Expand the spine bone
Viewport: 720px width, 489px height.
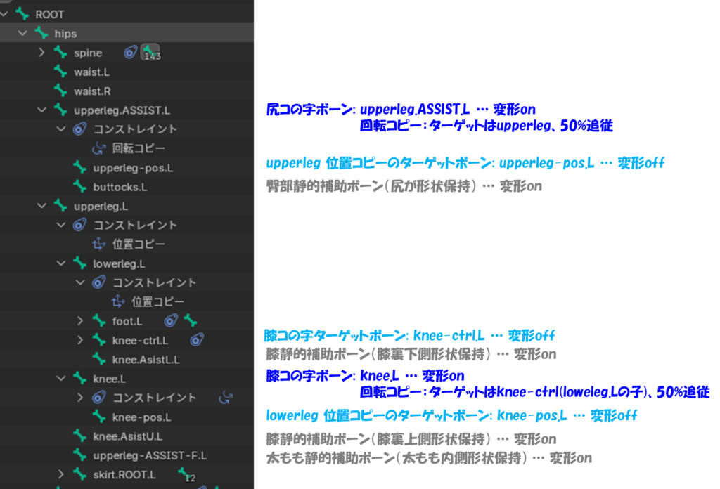pyautogui.click(x=41, y=53)
